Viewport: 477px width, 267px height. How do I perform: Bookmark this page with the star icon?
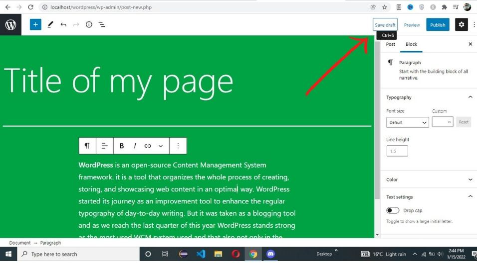coord(385,7)
